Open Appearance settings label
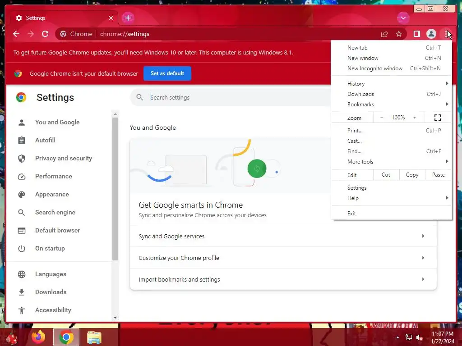 (x=52, y=194)
